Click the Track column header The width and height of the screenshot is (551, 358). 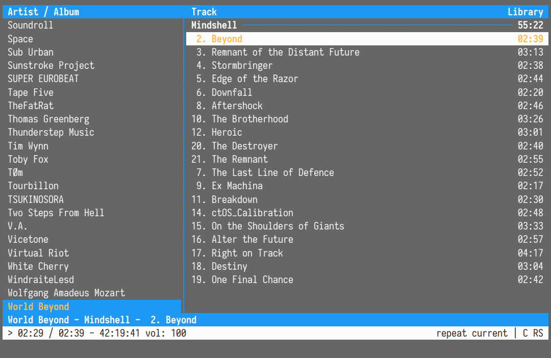(x=204, y=11)
